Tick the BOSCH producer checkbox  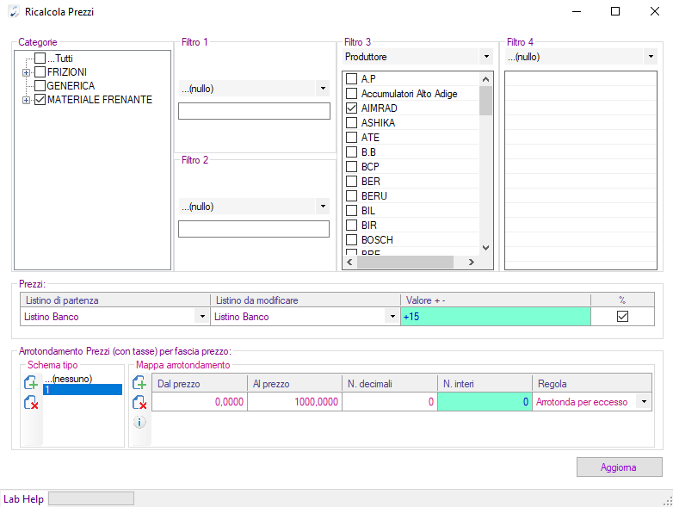(x=351, y=239)
